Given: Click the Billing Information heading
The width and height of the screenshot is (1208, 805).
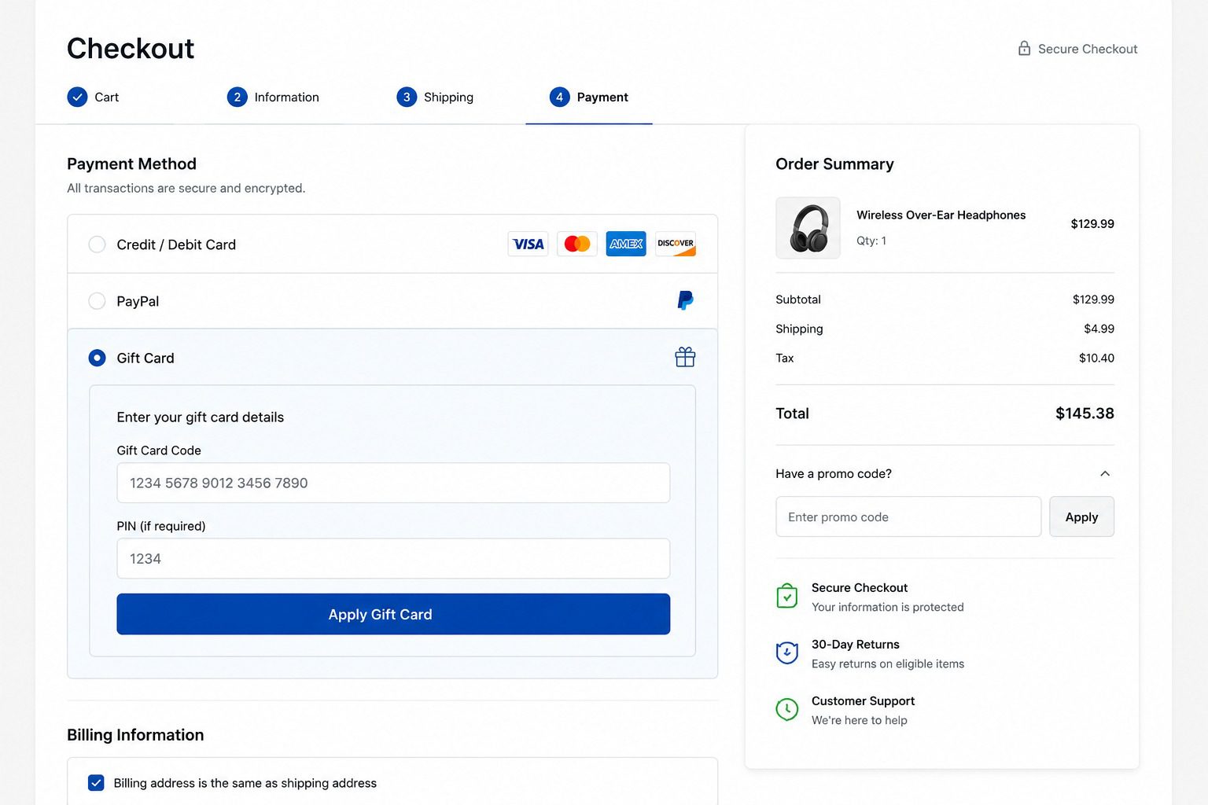Looking at the screenshot, I should coord(135,735).
